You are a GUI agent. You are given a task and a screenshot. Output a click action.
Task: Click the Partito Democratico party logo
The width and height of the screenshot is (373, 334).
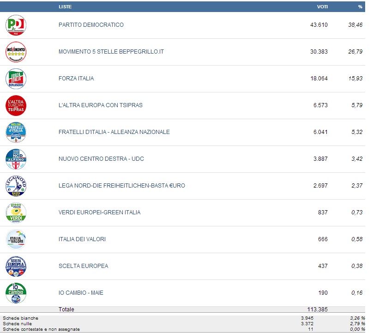click(x=16, y=25)
